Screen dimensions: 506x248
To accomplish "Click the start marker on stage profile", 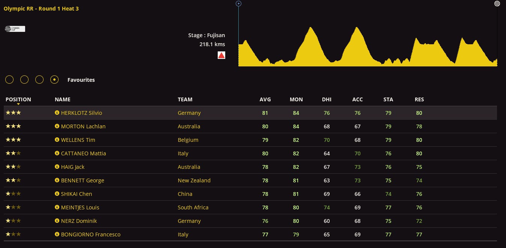I will click(x=238, y=3).
